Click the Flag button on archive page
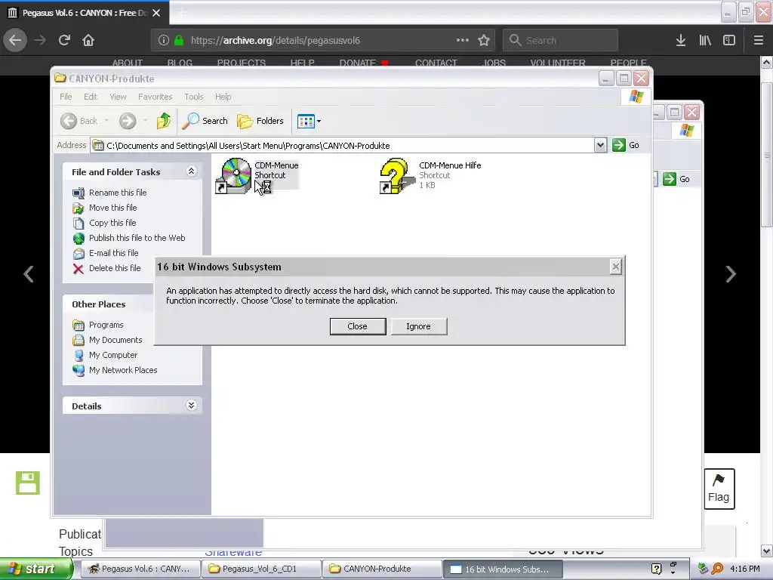This screenshot has height=580, width=773. point(719,489)
